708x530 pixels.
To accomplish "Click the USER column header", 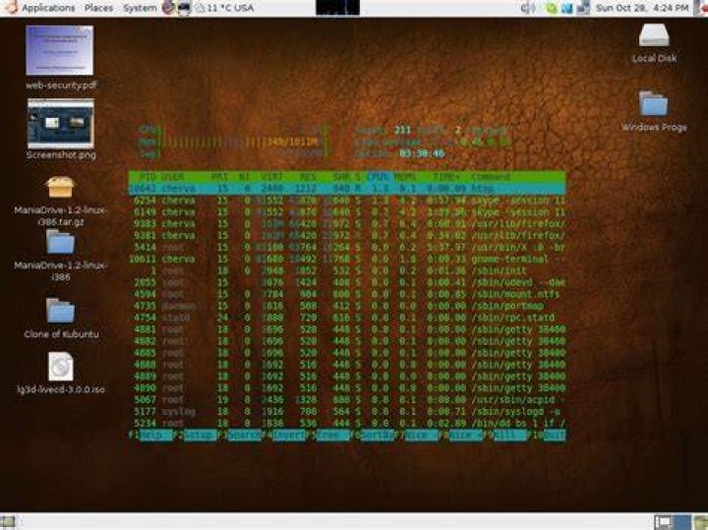I will point(173,177).
